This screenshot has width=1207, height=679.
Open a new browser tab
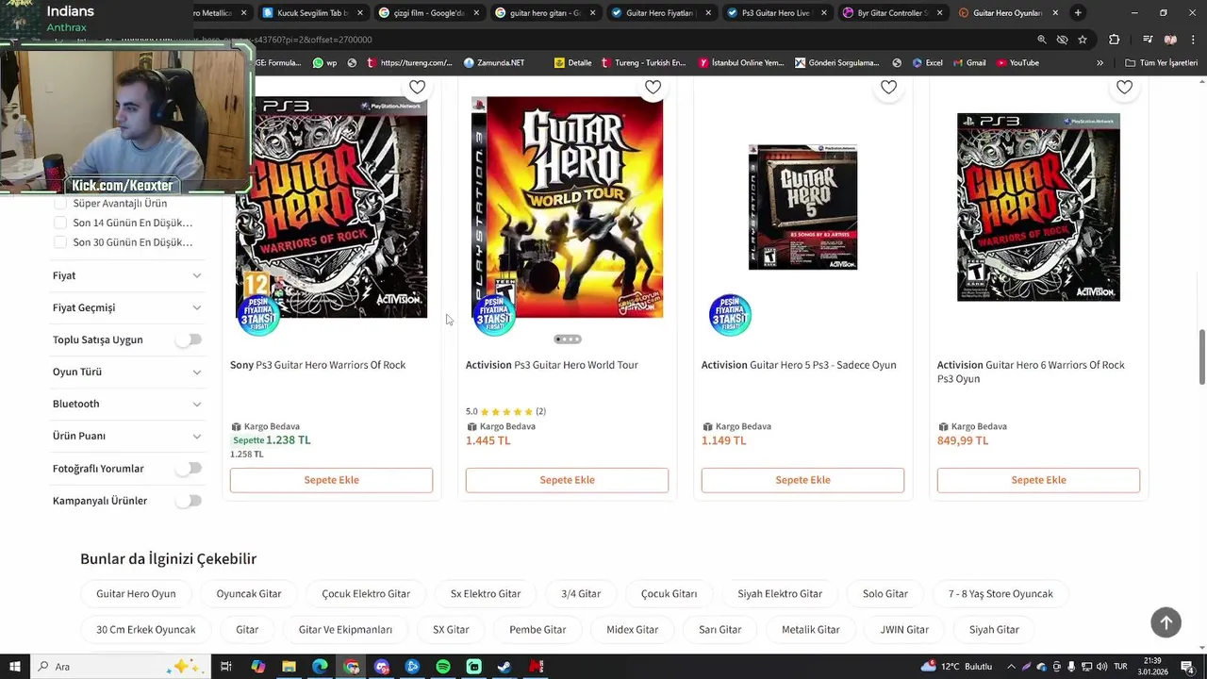1078,13
